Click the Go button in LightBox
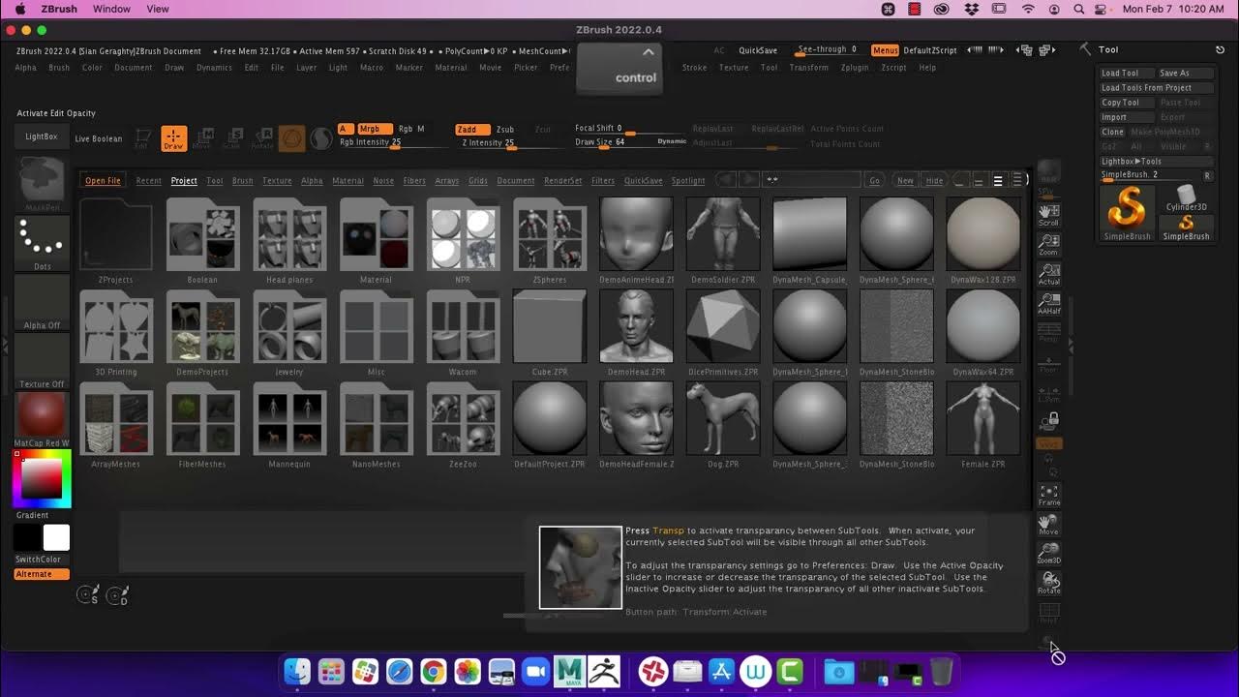 pos(874,181)
